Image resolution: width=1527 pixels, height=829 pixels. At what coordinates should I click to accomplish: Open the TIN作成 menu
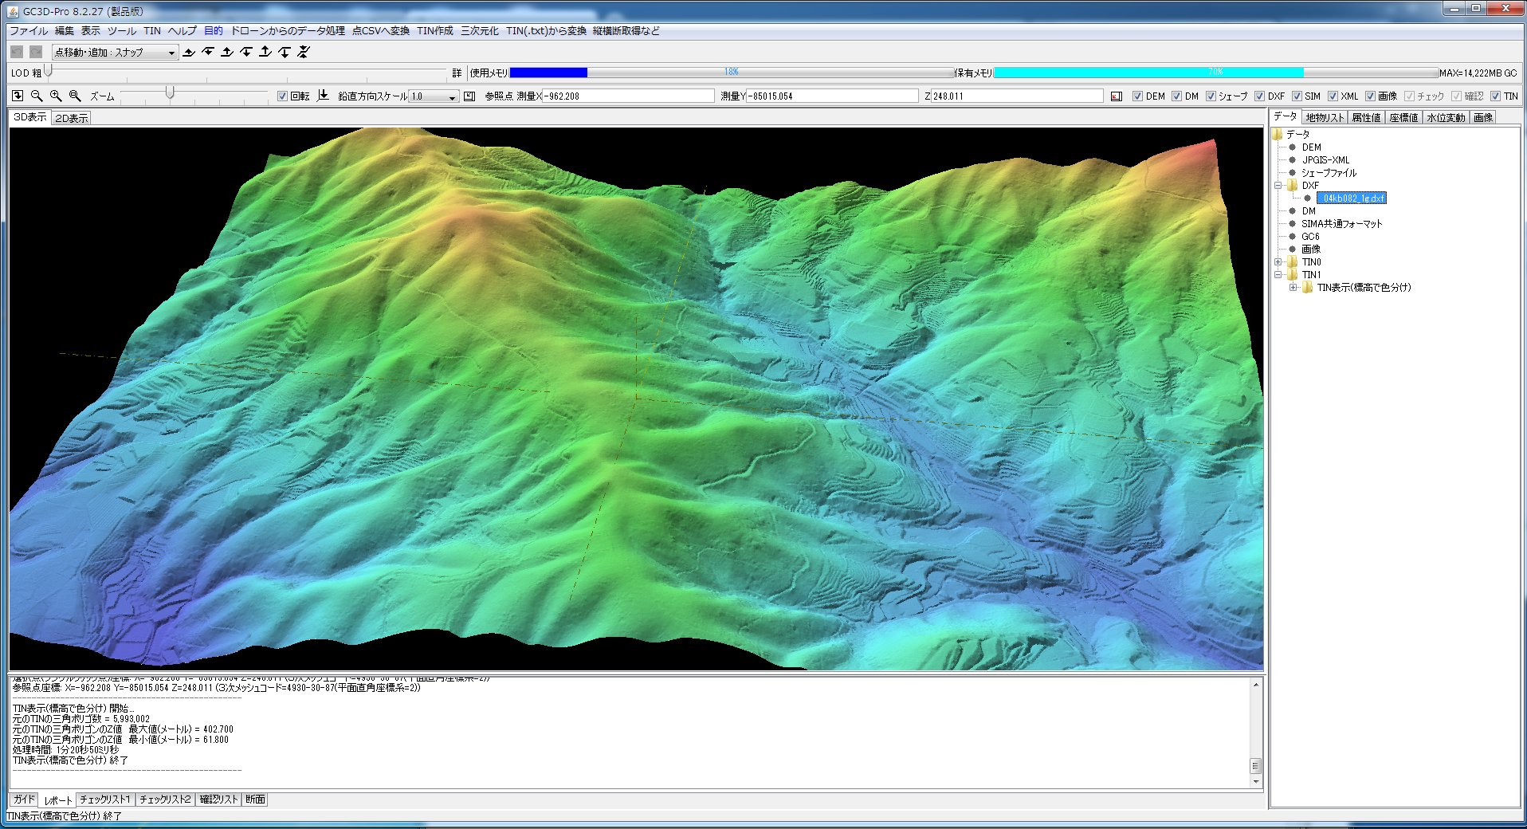click(434, 31)
